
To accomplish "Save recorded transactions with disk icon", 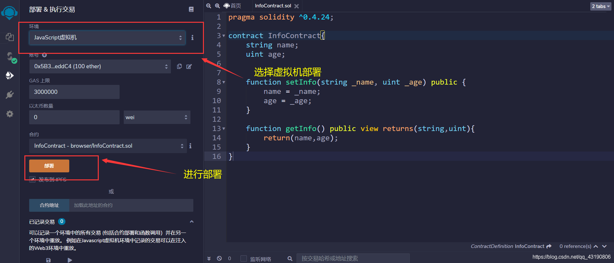I will click(x=48, y=260).
